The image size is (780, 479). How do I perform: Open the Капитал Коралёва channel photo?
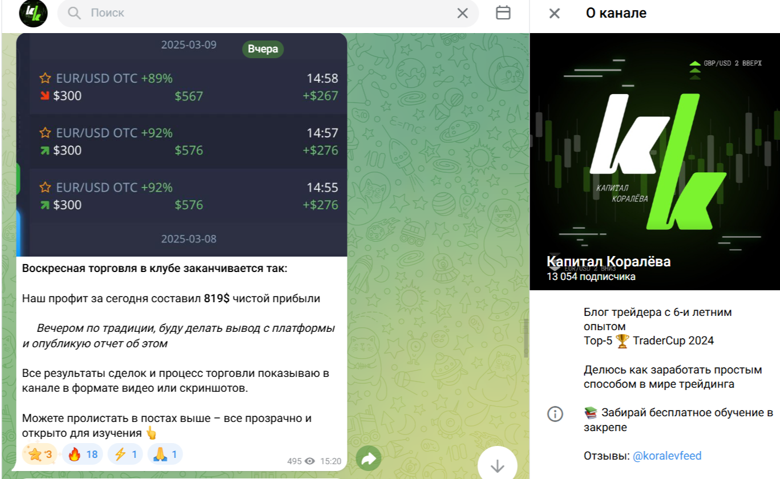655,161
